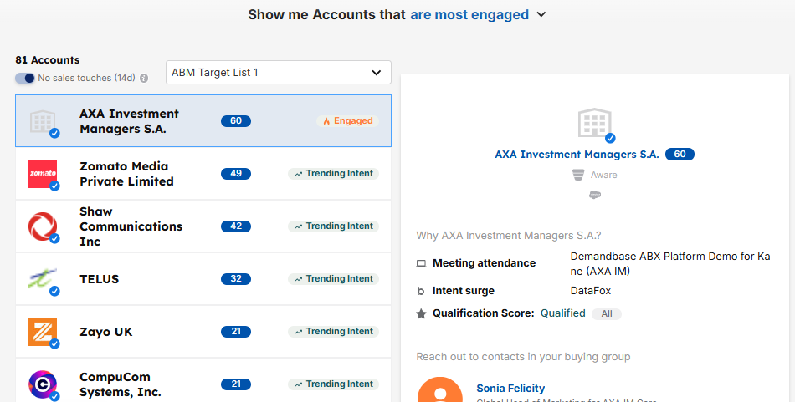Image resolution: width=795 pixels, height=402 pixels.
Task: Click the Shaw Communications red logo
Action: (43, 226)
